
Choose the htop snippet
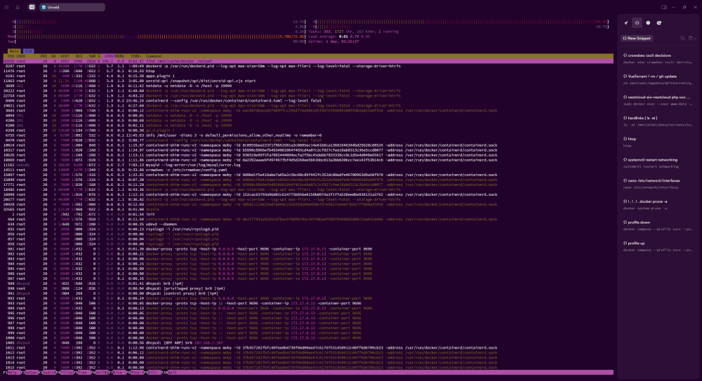click(658, 142)
